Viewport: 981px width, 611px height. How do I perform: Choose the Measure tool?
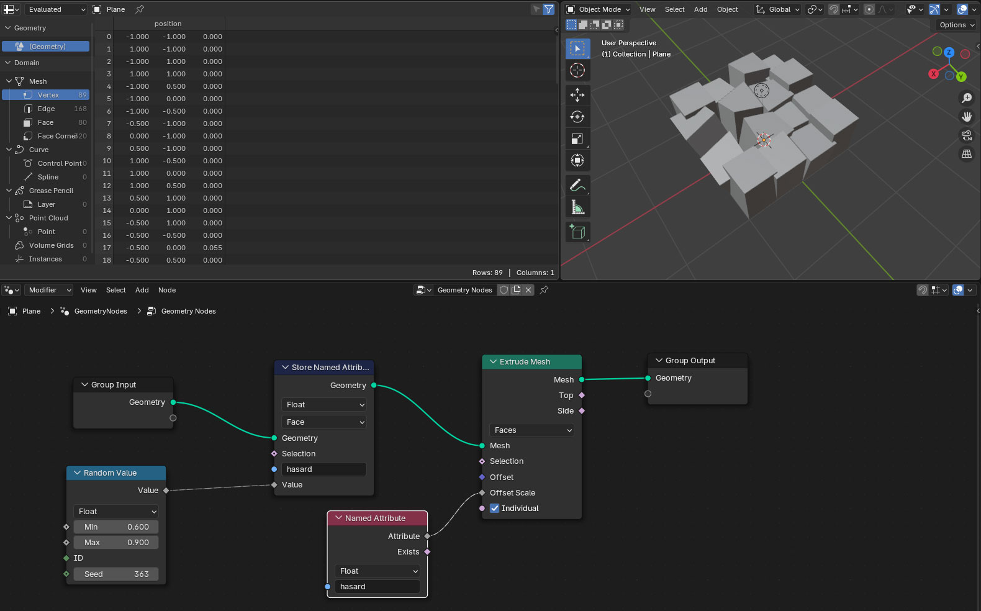577,207
